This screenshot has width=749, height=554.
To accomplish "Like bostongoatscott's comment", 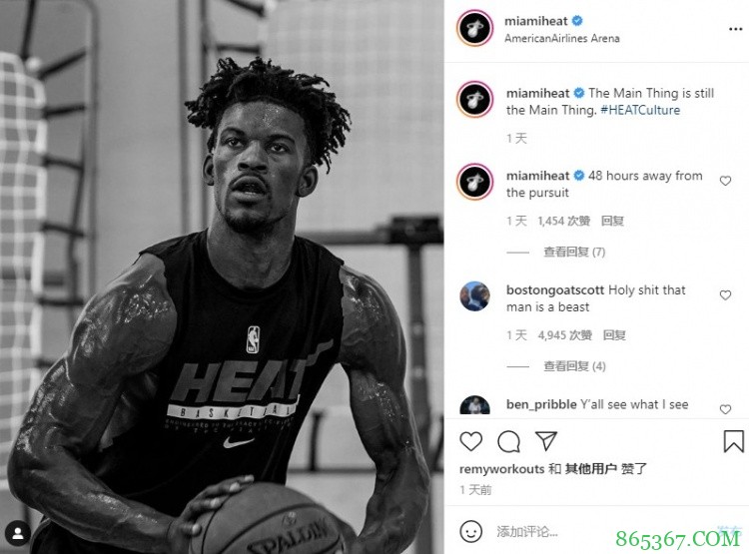I will [x=725, y=295].
